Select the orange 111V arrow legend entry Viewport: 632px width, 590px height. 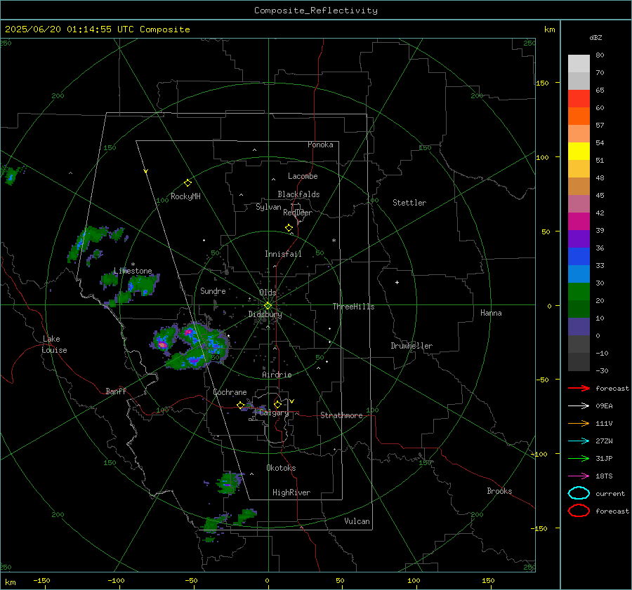click(x=579, y=423)
